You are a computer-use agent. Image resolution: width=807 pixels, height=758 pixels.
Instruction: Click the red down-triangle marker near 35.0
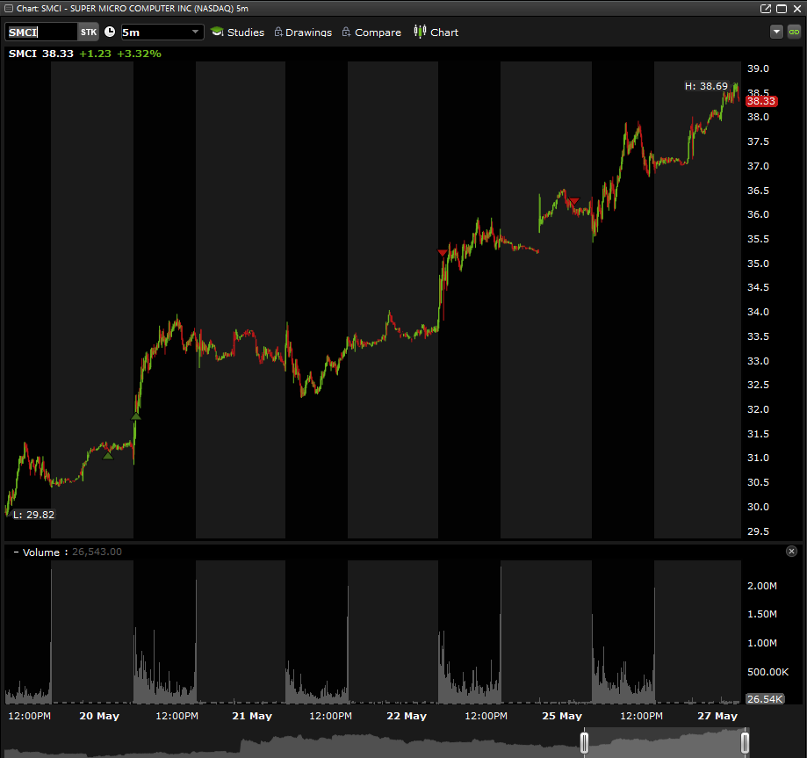coord(442,252)
